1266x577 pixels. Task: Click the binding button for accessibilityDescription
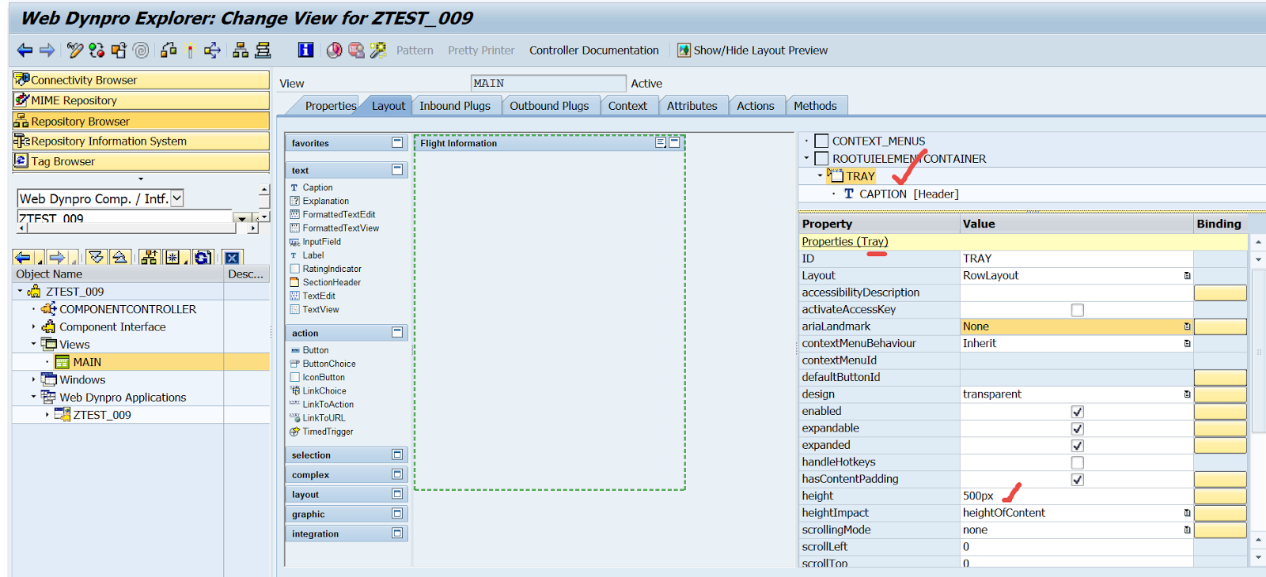tap(1220, 293)
